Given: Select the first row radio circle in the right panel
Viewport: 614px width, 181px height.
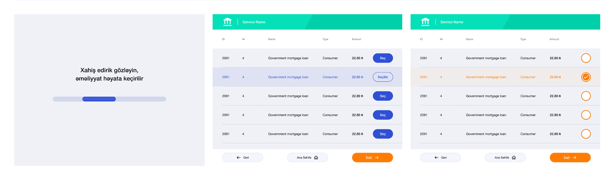Looking at the screenshot, I should tap(586, 58).
